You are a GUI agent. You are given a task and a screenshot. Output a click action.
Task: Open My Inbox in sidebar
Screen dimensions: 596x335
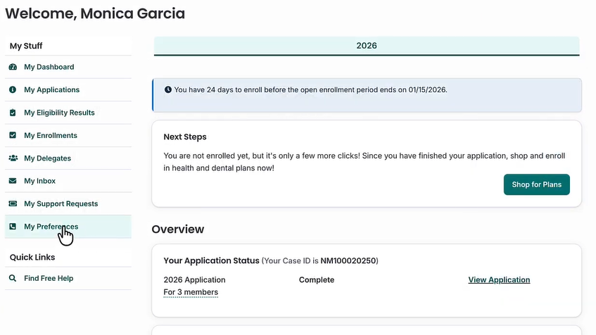[x=39, y=181]
